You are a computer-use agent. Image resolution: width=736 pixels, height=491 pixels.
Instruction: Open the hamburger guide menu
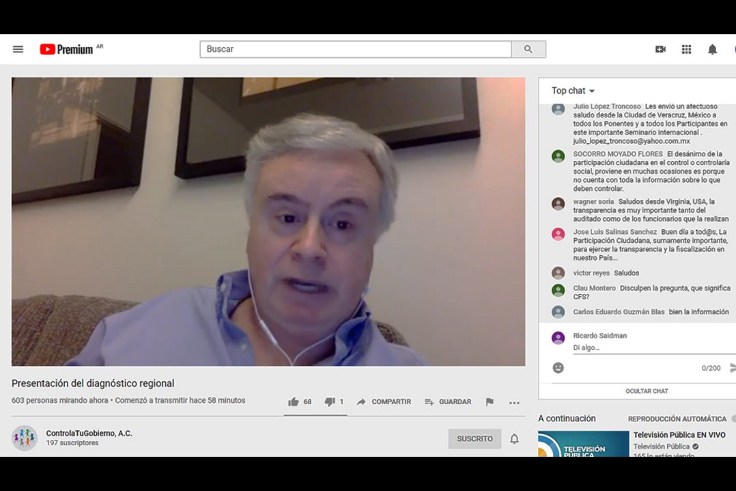(18, 49)
